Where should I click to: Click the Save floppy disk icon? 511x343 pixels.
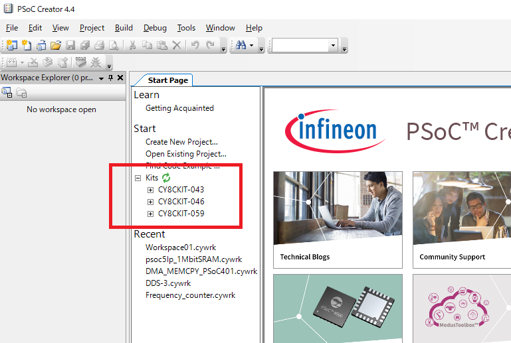70,45
